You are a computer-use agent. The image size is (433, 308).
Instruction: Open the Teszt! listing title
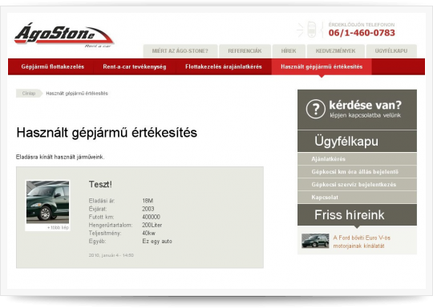point(100,184)
